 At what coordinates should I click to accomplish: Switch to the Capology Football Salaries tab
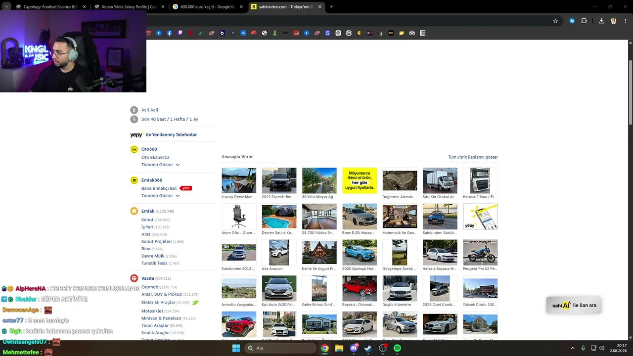(51, 7)
